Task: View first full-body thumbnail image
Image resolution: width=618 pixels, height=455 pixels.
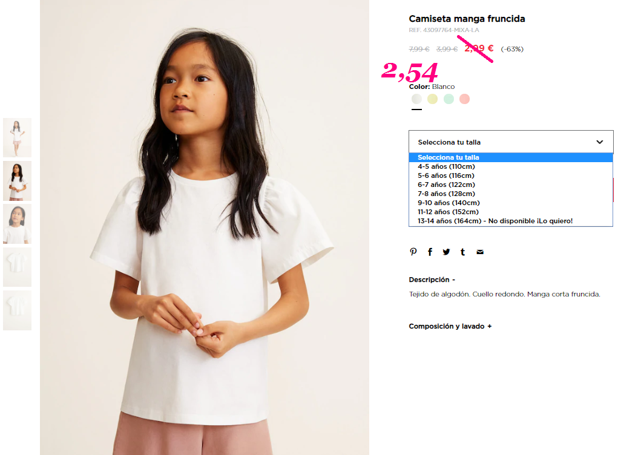Action: (18, 137)
